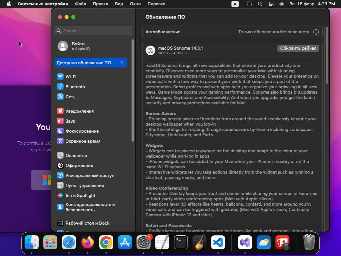Open keyboard input source menu bar icon
The height and width of the screenshot is (256, 341).
235,4
